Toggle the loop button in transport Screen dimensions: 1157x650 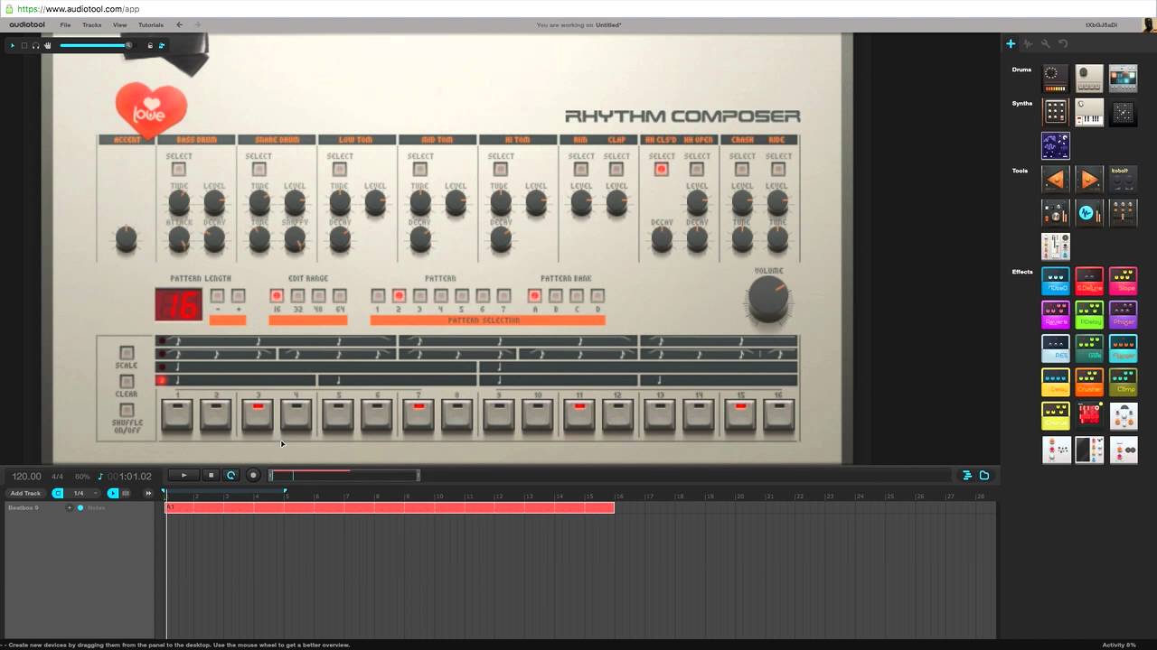pyautogui.click(x=230, y=476)
